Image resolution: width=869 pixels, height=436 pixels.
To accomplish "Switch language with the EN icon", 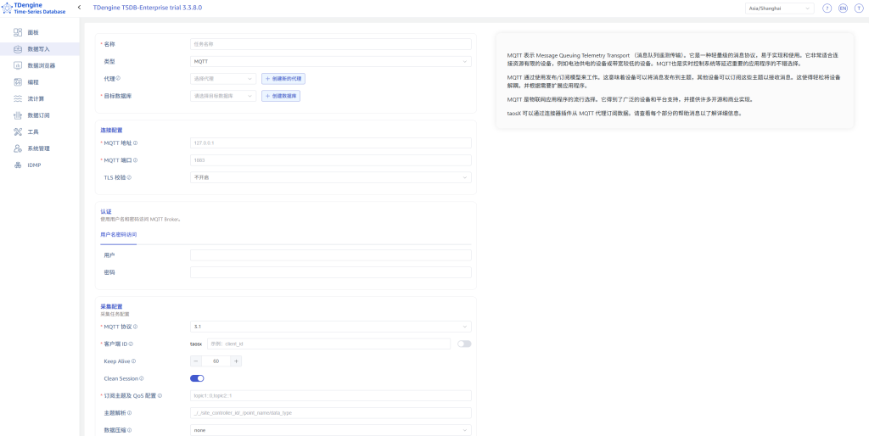I will [843, 8].
